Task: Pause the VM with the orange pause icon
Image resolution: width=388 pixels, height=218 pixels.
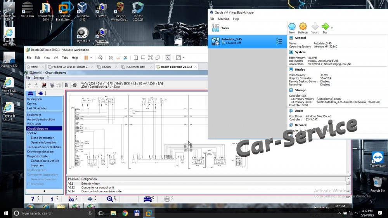Action: pos(86,58)
